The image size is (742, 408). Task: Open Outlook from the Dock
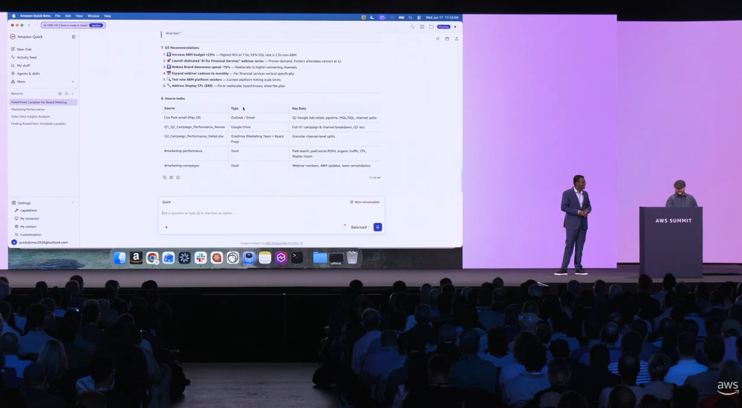point(168,258)
